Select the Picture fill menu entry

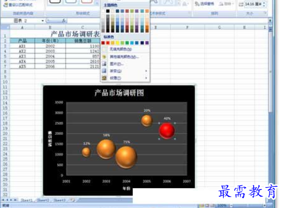coord(125,64)
